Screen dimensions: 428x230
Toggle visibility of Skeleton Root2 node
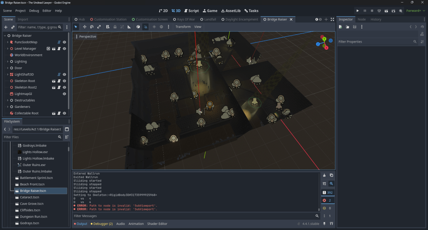point(64,87)
